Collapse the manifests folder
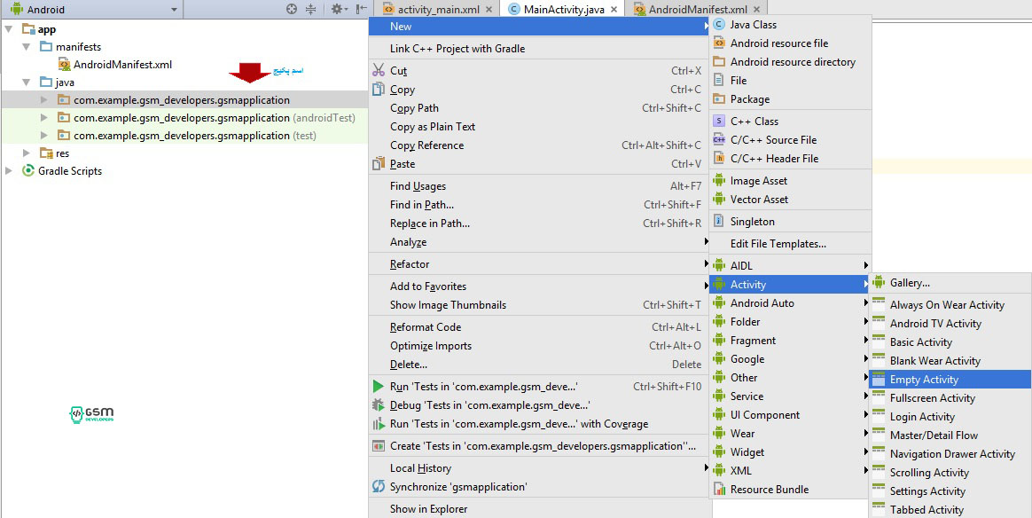Viewport: 1032px width, 518px height. [x=27, y=47]
